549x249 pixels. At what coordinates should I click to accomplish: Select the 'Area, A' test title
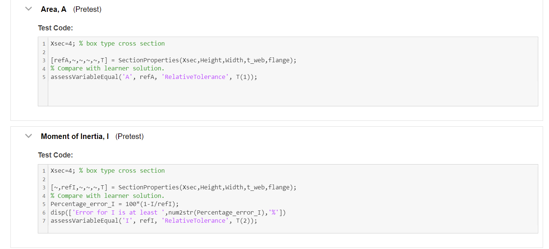click(54, 10)
